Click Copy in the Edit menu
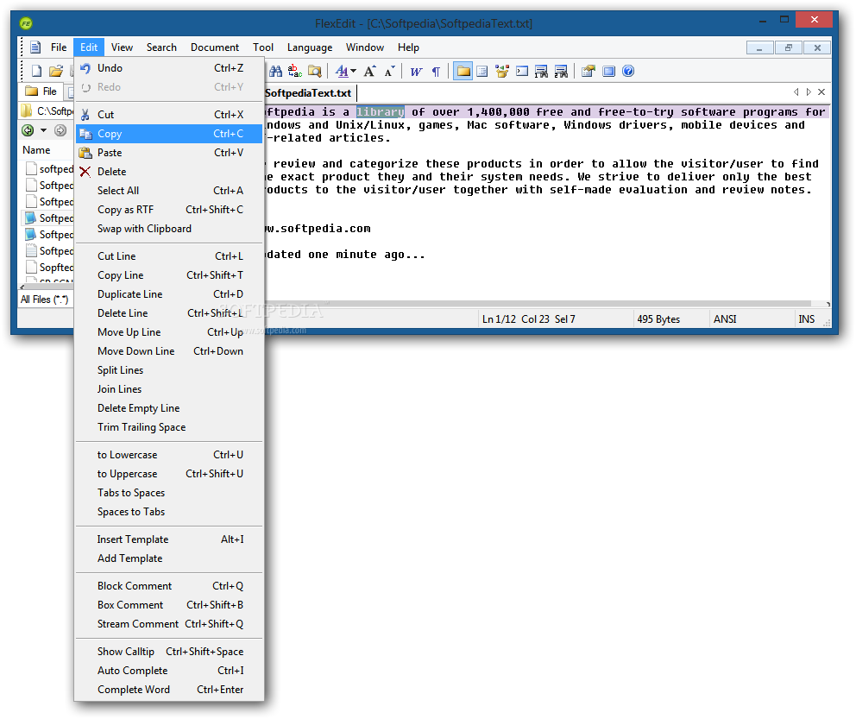 tap(169, 134)
